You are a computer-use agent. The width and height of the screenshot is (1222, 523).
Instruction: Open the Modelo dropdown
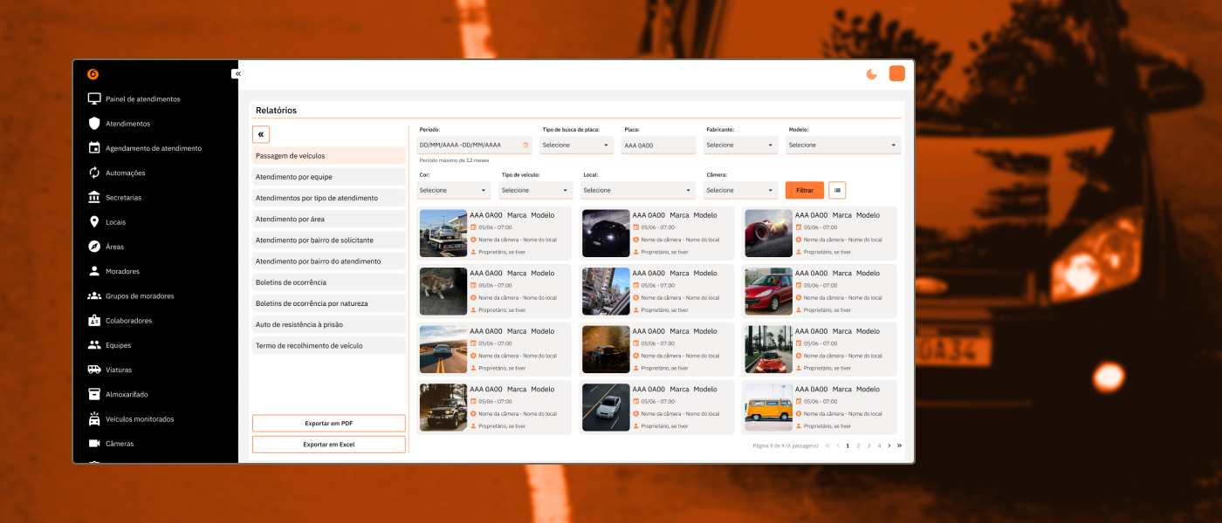(843, 146)
